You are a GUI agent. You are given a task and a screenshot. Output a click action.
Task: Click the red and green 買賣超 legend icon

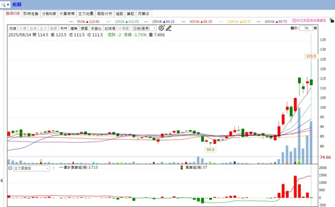coord(182,168)
